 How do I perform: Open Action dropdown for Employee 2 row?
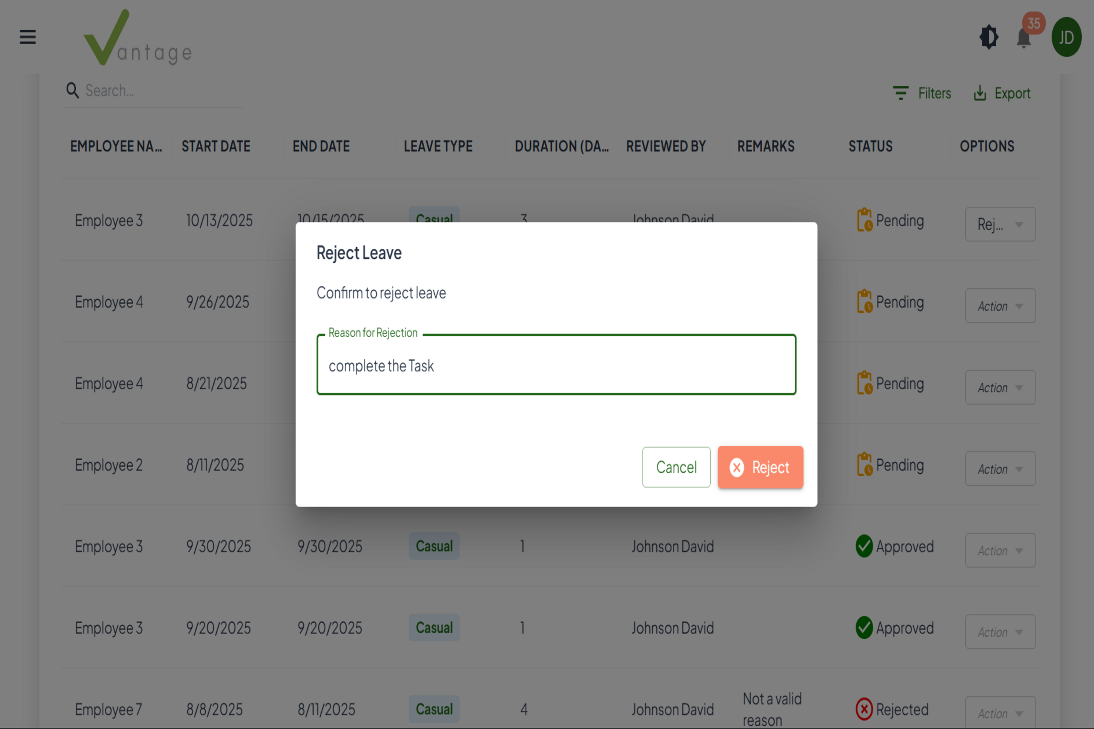tap(1000, 469)
